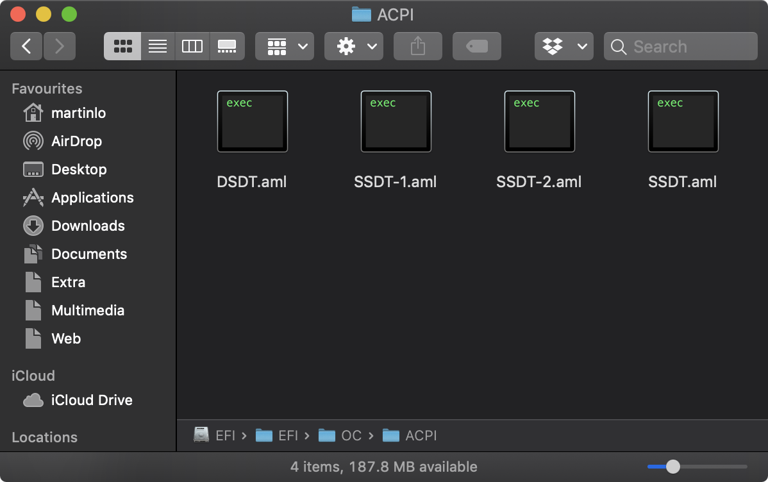This screenshot has width=768, height=482.
Task: Open the action gear menu
Action: pos(354,46)
